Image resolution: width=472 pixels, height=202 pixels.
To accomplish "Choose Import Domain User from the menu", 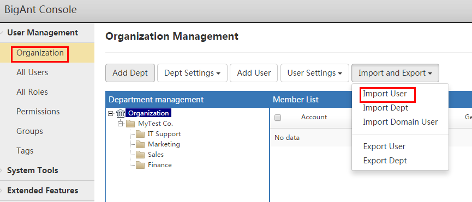I will coord(400,122).
